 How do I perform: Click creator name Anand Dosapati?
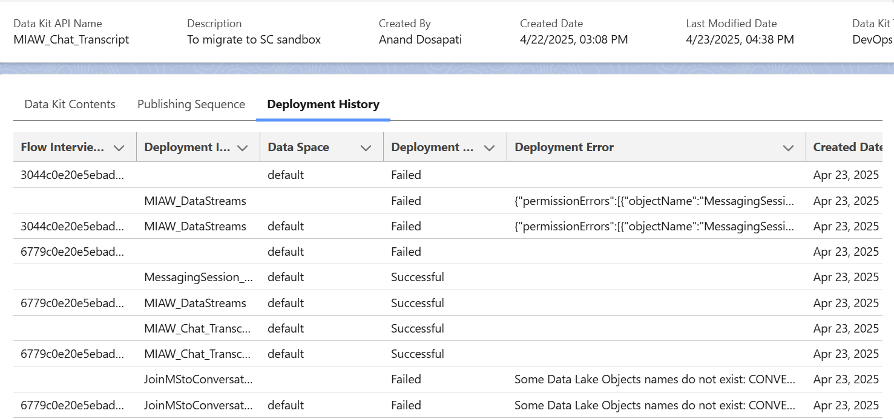pos(421,40)
